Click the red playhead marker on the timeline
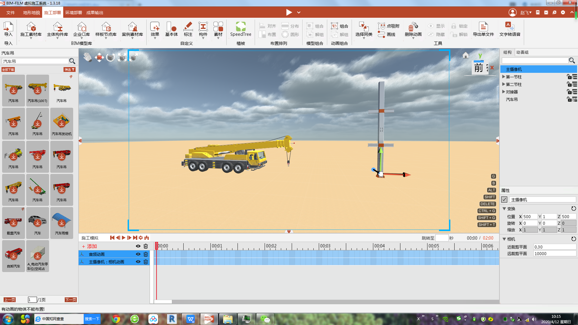Screen dimensions: 578x325 pyautogui.click(x=157, y=246)
